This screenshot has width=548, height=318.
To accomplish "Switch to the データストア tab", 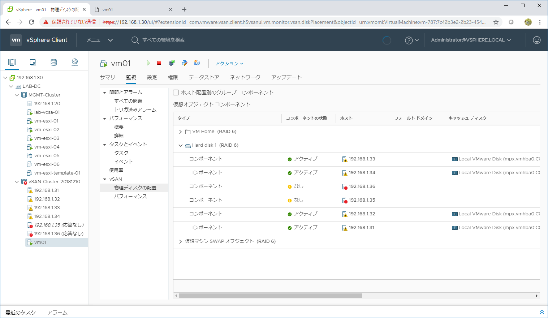I will [204, 77].
